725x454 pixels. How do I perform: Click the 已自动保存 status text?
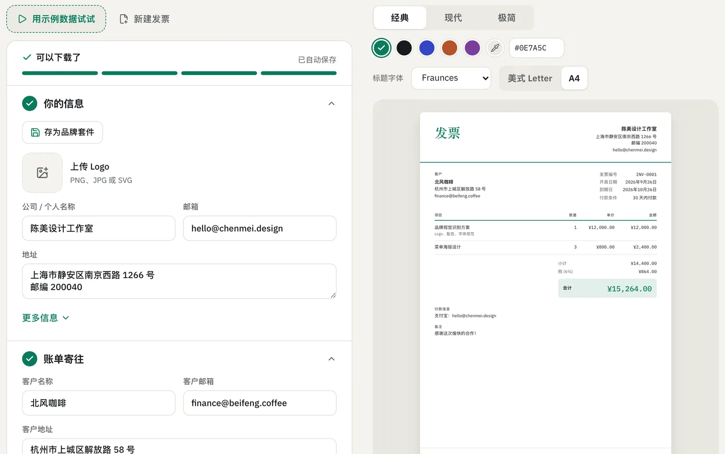click(x=317, y=60)
